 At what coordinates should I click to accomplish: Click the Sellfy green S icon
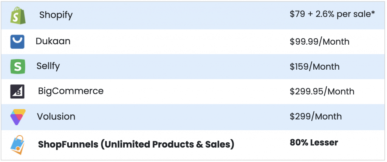coord(18,67)
